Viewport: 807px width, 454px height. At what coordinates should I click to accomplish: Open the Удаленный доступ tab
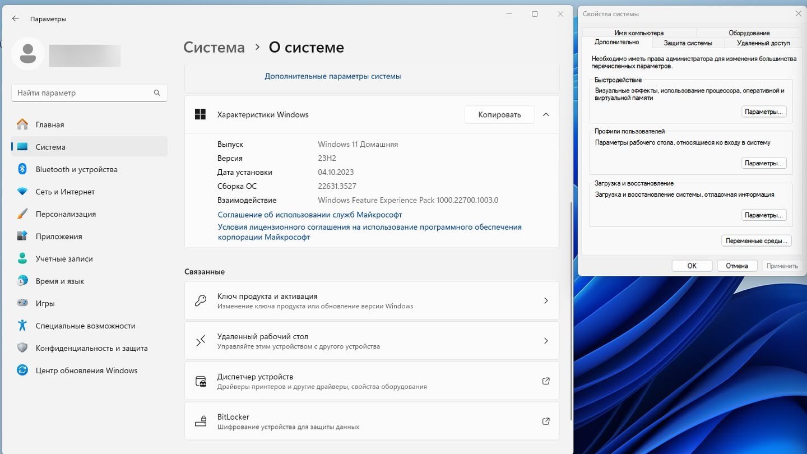[x=763, y=43]
